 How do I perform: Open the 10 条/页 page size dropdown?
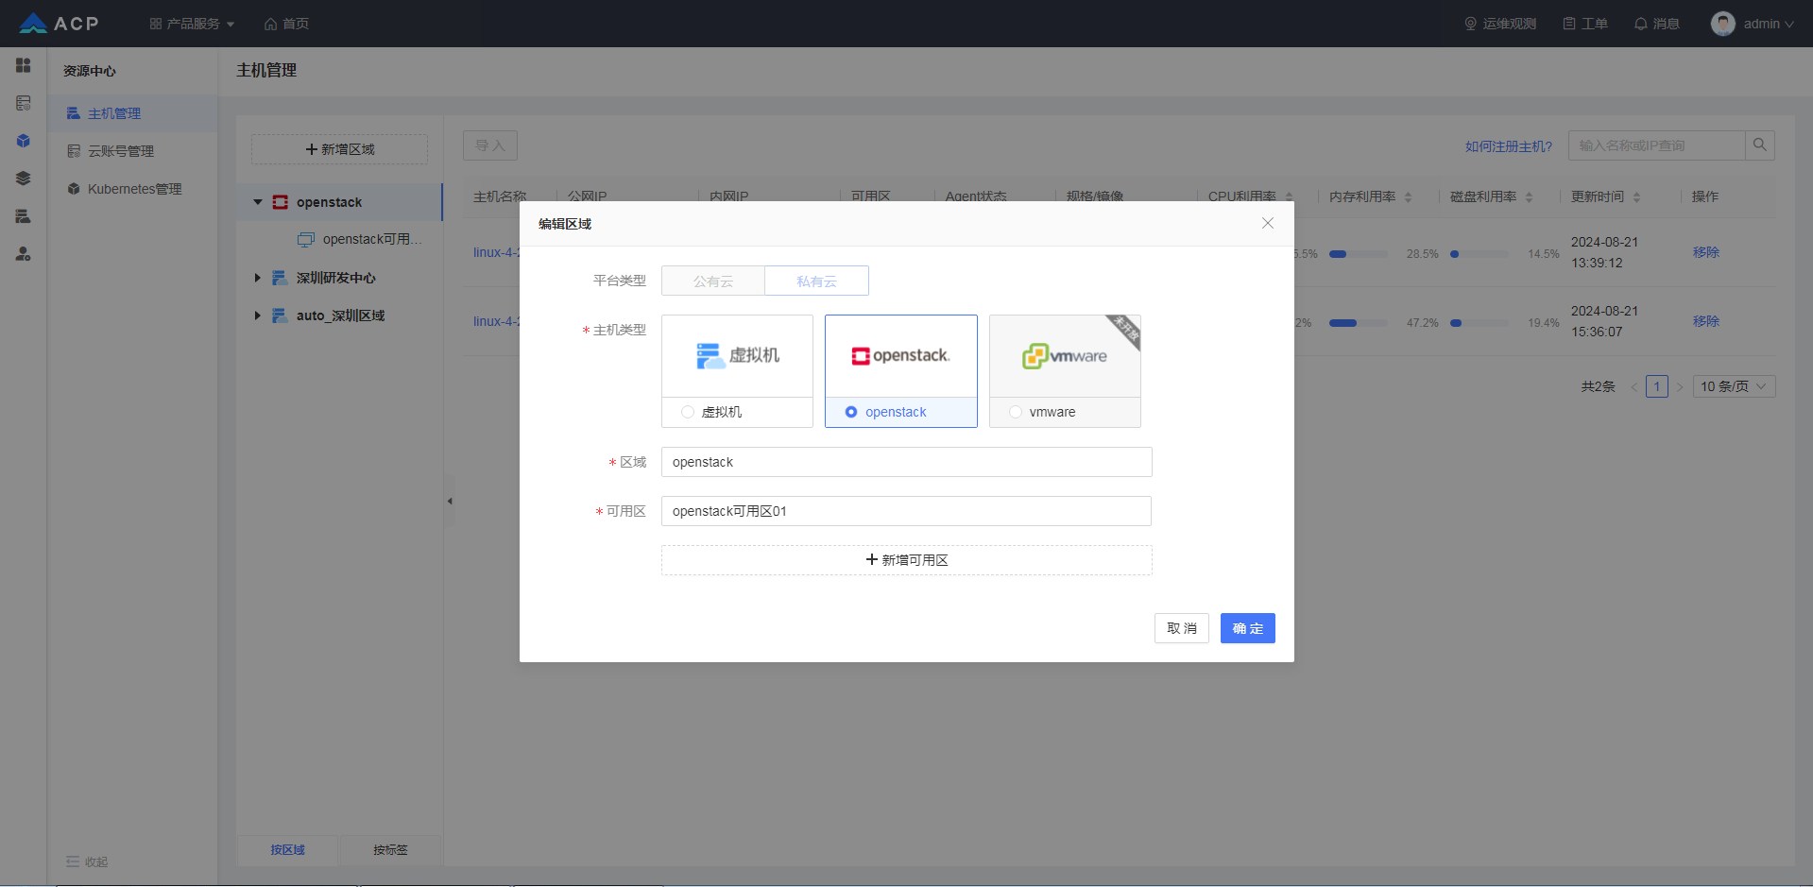(x=1734, y=386)
